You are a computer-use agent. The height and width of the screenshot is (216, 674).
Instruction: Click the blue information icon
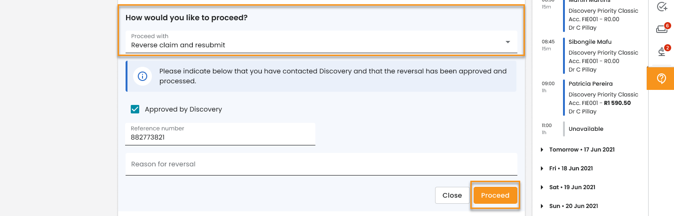143,76
